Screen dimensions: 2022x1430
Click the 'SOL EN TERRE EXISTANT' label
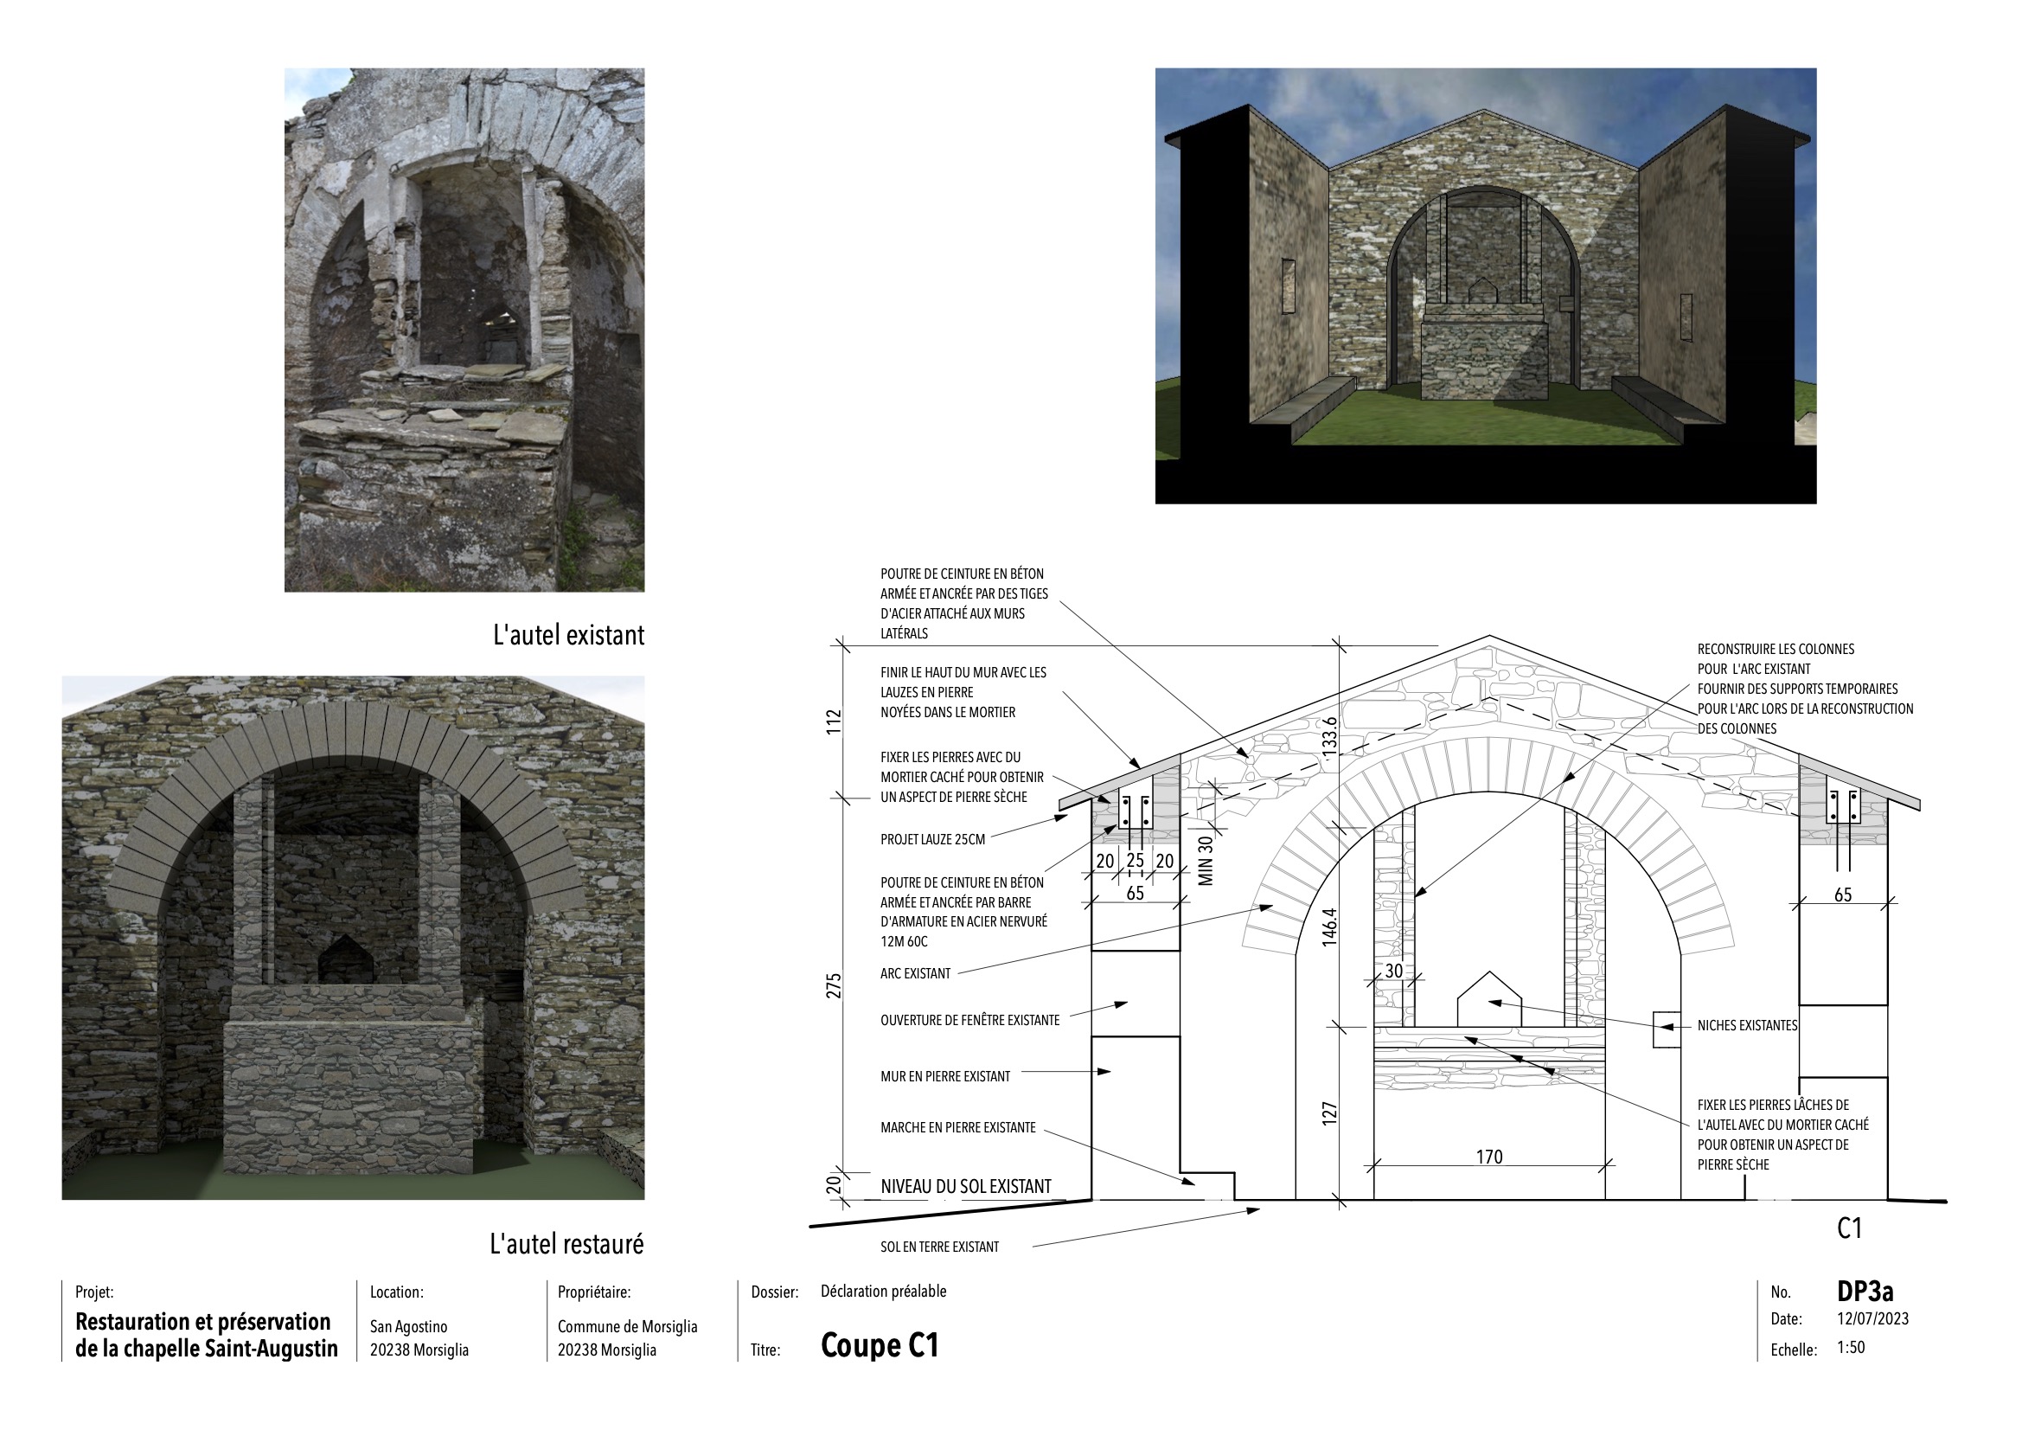(x=939, y=1247)
